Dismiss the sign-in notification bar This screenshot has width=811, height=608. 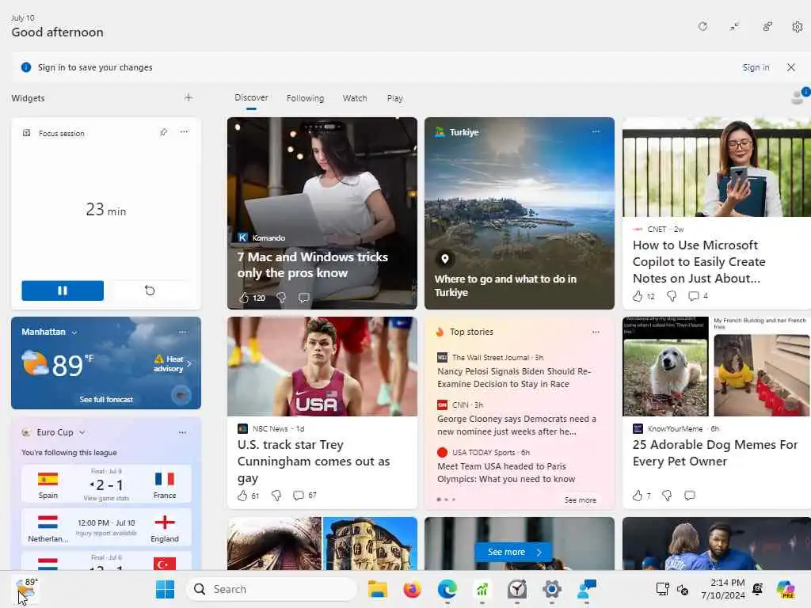tap(791, 67)
